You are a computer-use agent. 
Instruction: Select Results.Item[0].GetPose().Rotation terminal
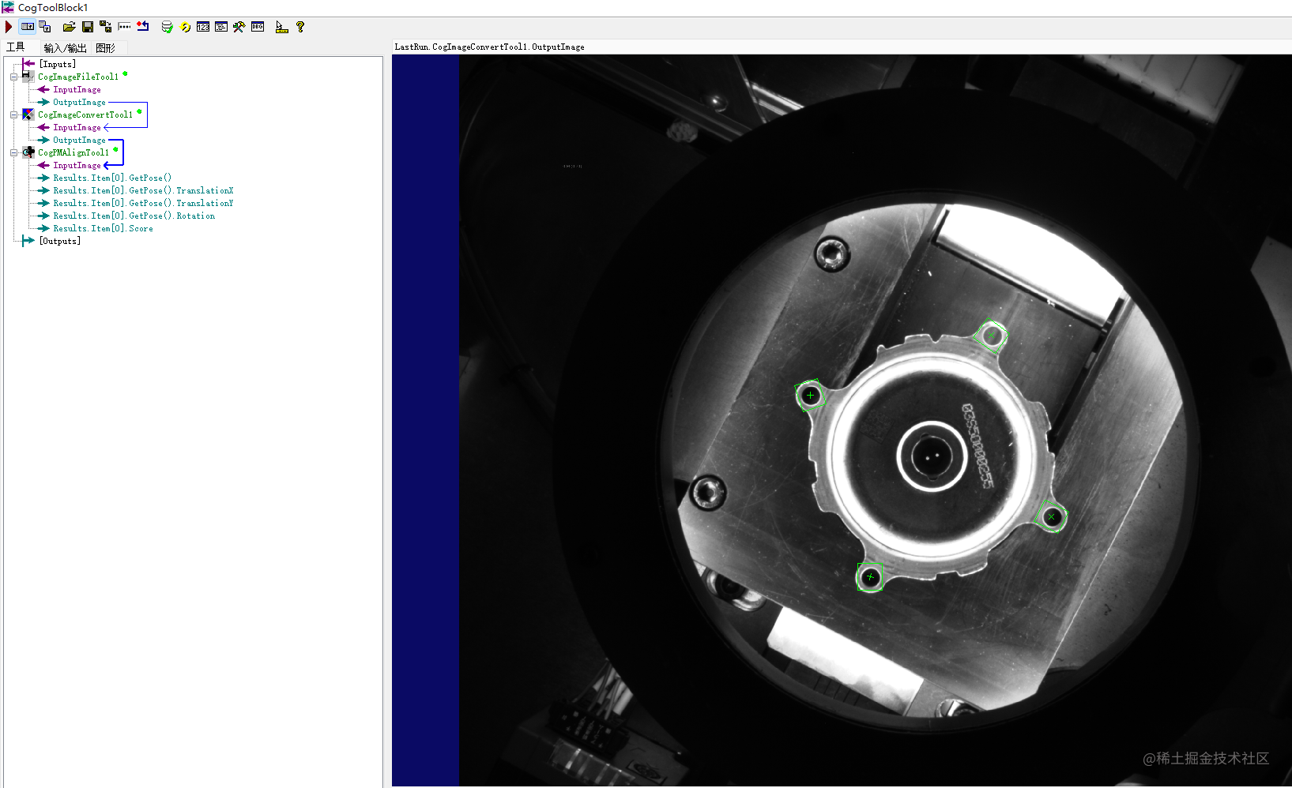(x=134, y=216)
